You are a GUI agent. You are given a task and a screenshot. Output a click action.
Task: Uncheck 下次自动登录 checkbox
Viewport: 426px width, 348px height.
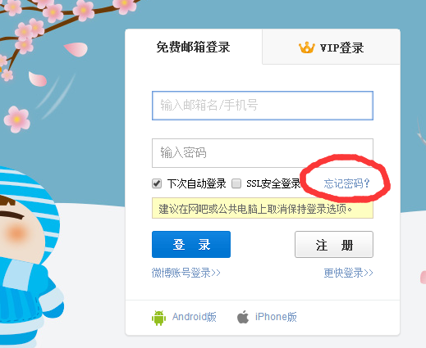tap(157, 183)
